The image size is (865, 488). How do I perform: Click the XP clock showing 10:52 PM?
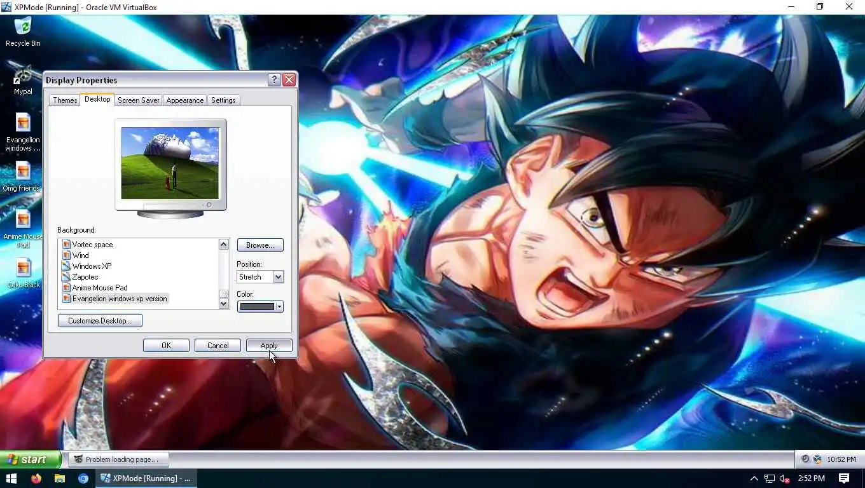[x=841, y=459]
